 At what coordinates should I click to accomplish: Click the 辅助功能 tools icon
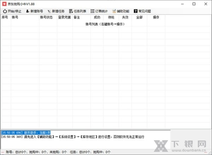[114, 11]
